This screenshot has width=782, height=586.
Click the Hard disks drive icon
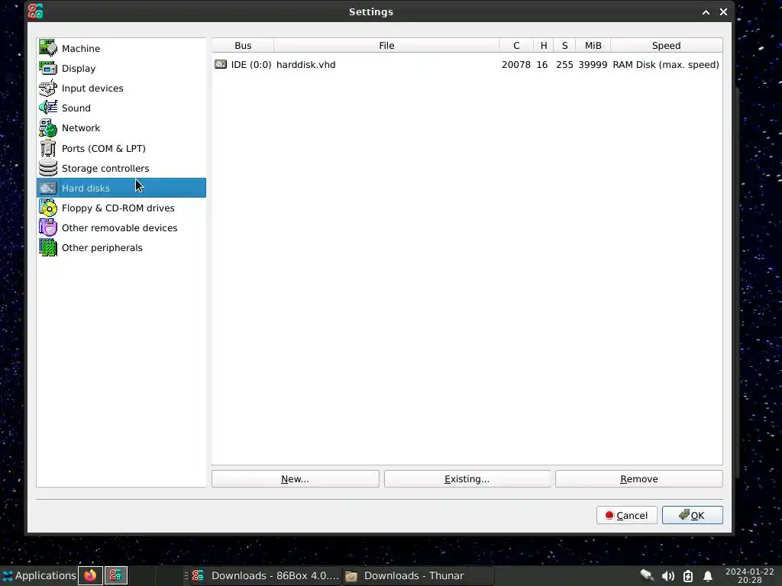coord(48,188)
